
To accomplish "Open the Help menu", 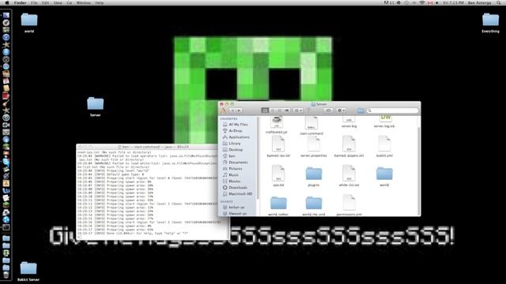I will (x=100, y=2).
